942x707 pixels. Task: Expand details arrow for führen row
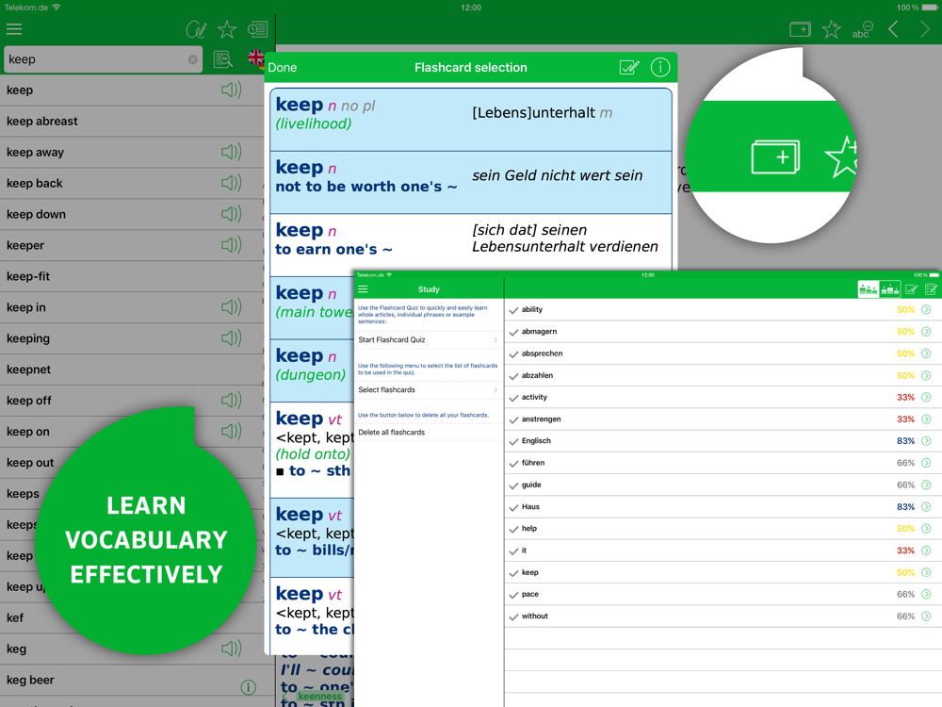coord(926,463)
